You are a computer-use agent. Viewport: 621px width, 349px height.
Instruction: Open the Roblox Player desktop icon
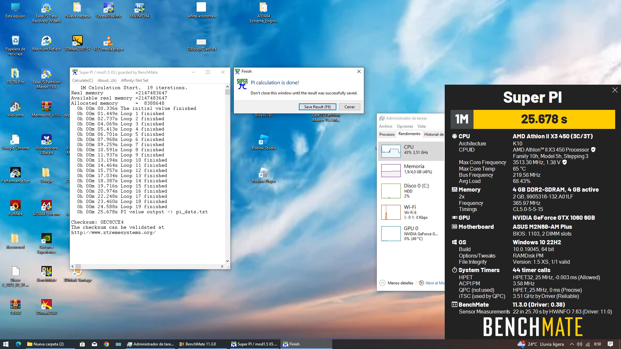click(264, 175)
